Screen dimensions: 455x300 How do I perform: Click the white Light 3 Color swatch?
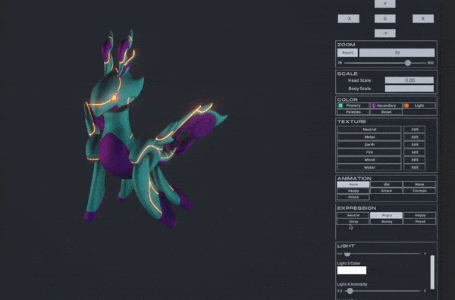[x=352, y=270]
